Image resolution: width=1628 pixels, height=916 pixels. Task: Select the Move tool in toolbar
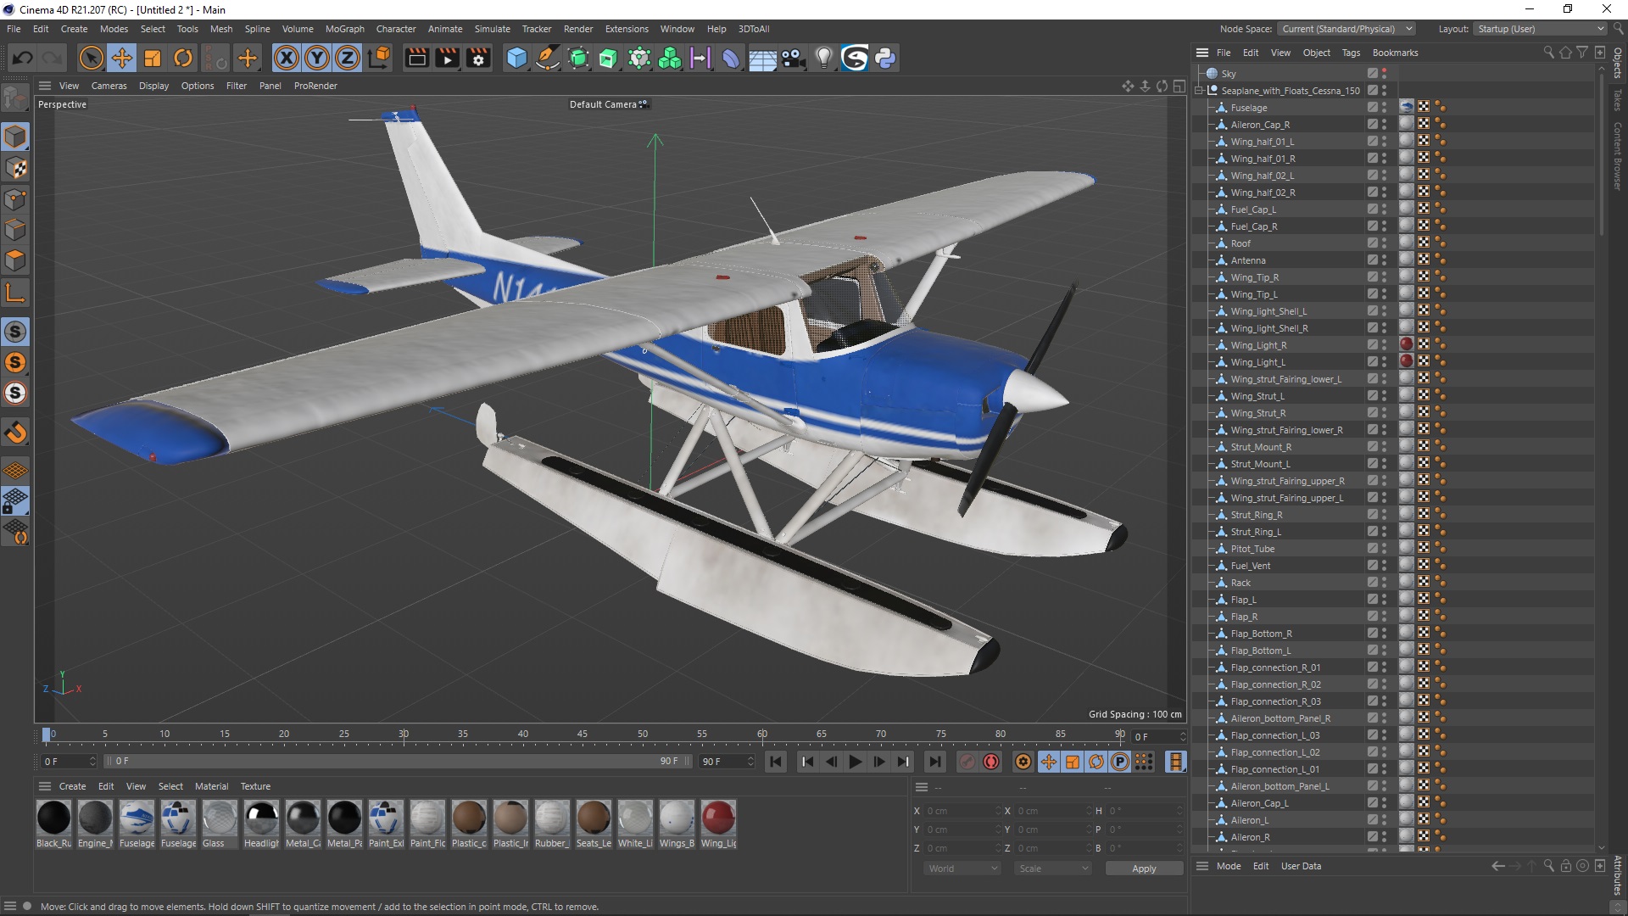click(121, 58)
